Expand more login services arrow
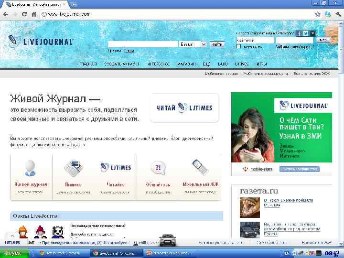 click(x=312, y=33)
